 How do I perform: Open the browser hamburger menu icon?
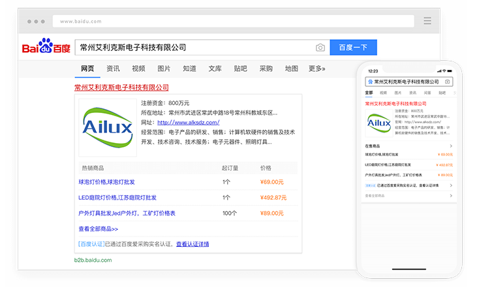[x=427, y=21]
